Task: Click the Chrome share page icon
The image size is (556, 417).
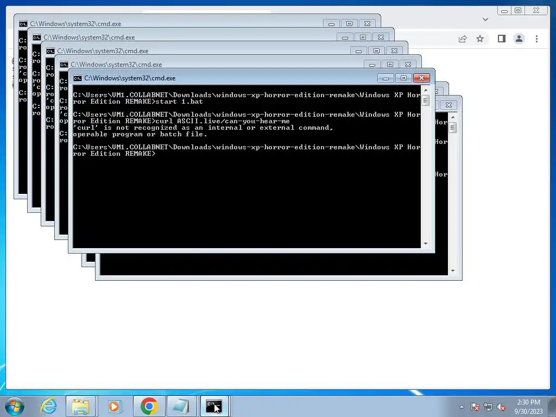Action: click(463, 39)
